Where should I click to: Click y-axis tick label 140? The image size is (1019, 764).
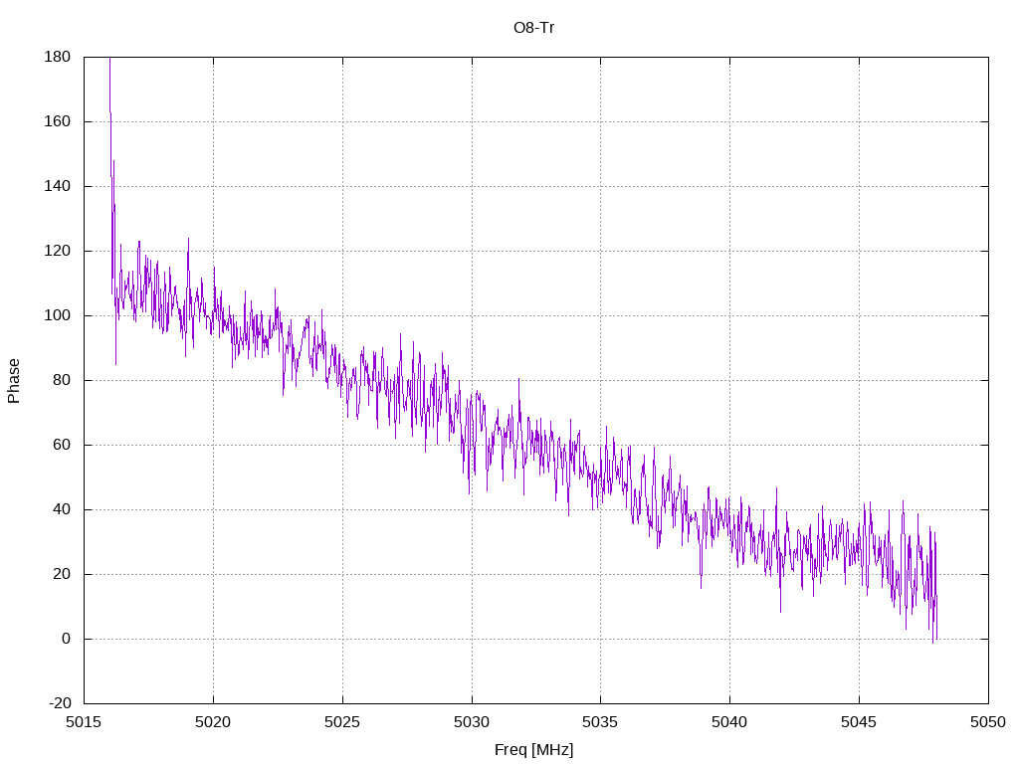tap(57, 186)
